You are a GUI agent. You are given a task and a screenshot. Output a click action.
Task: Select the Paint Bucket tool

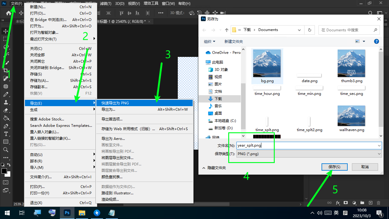[5, 118]
